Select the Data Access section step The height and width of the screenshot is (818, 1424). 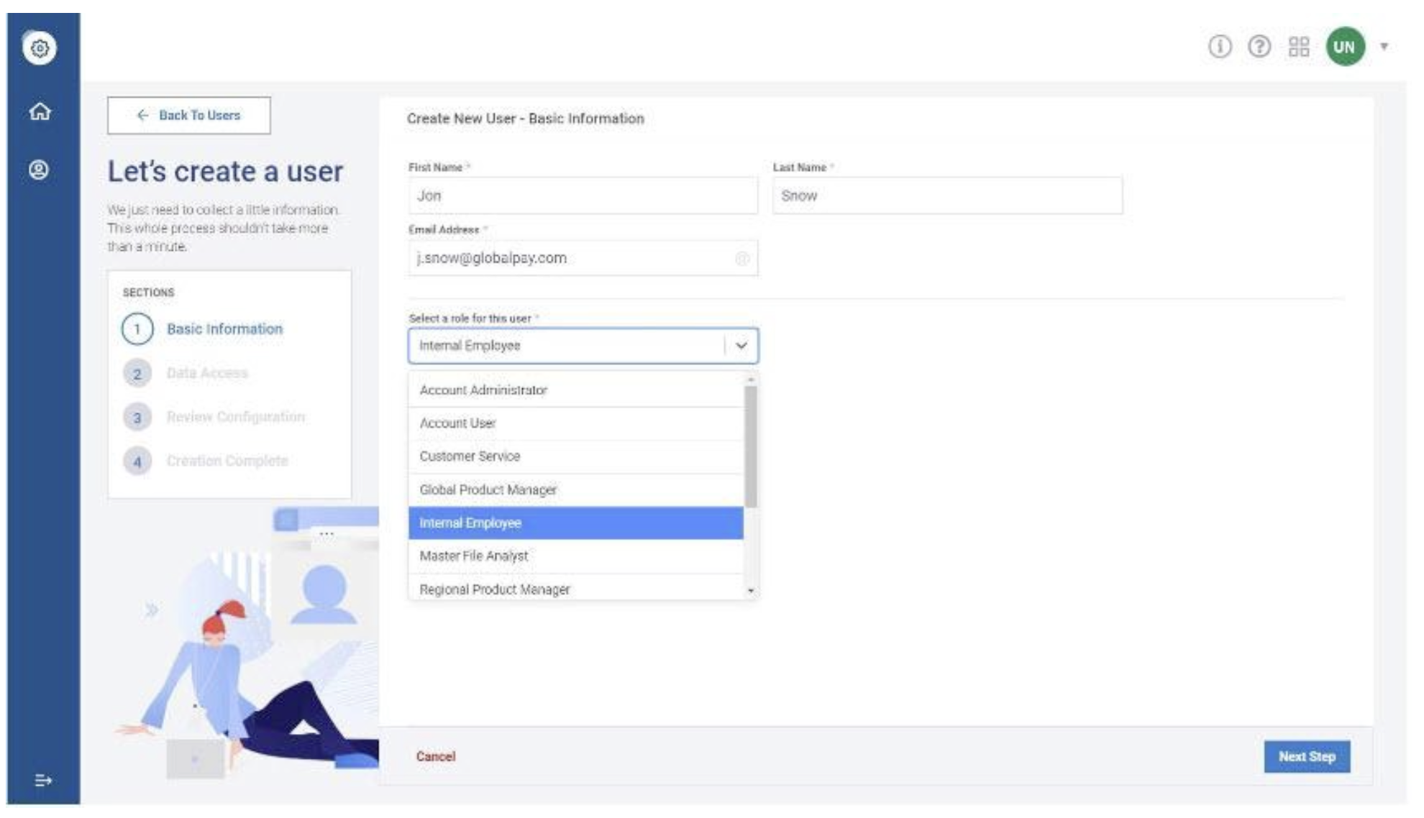point(206,373)
